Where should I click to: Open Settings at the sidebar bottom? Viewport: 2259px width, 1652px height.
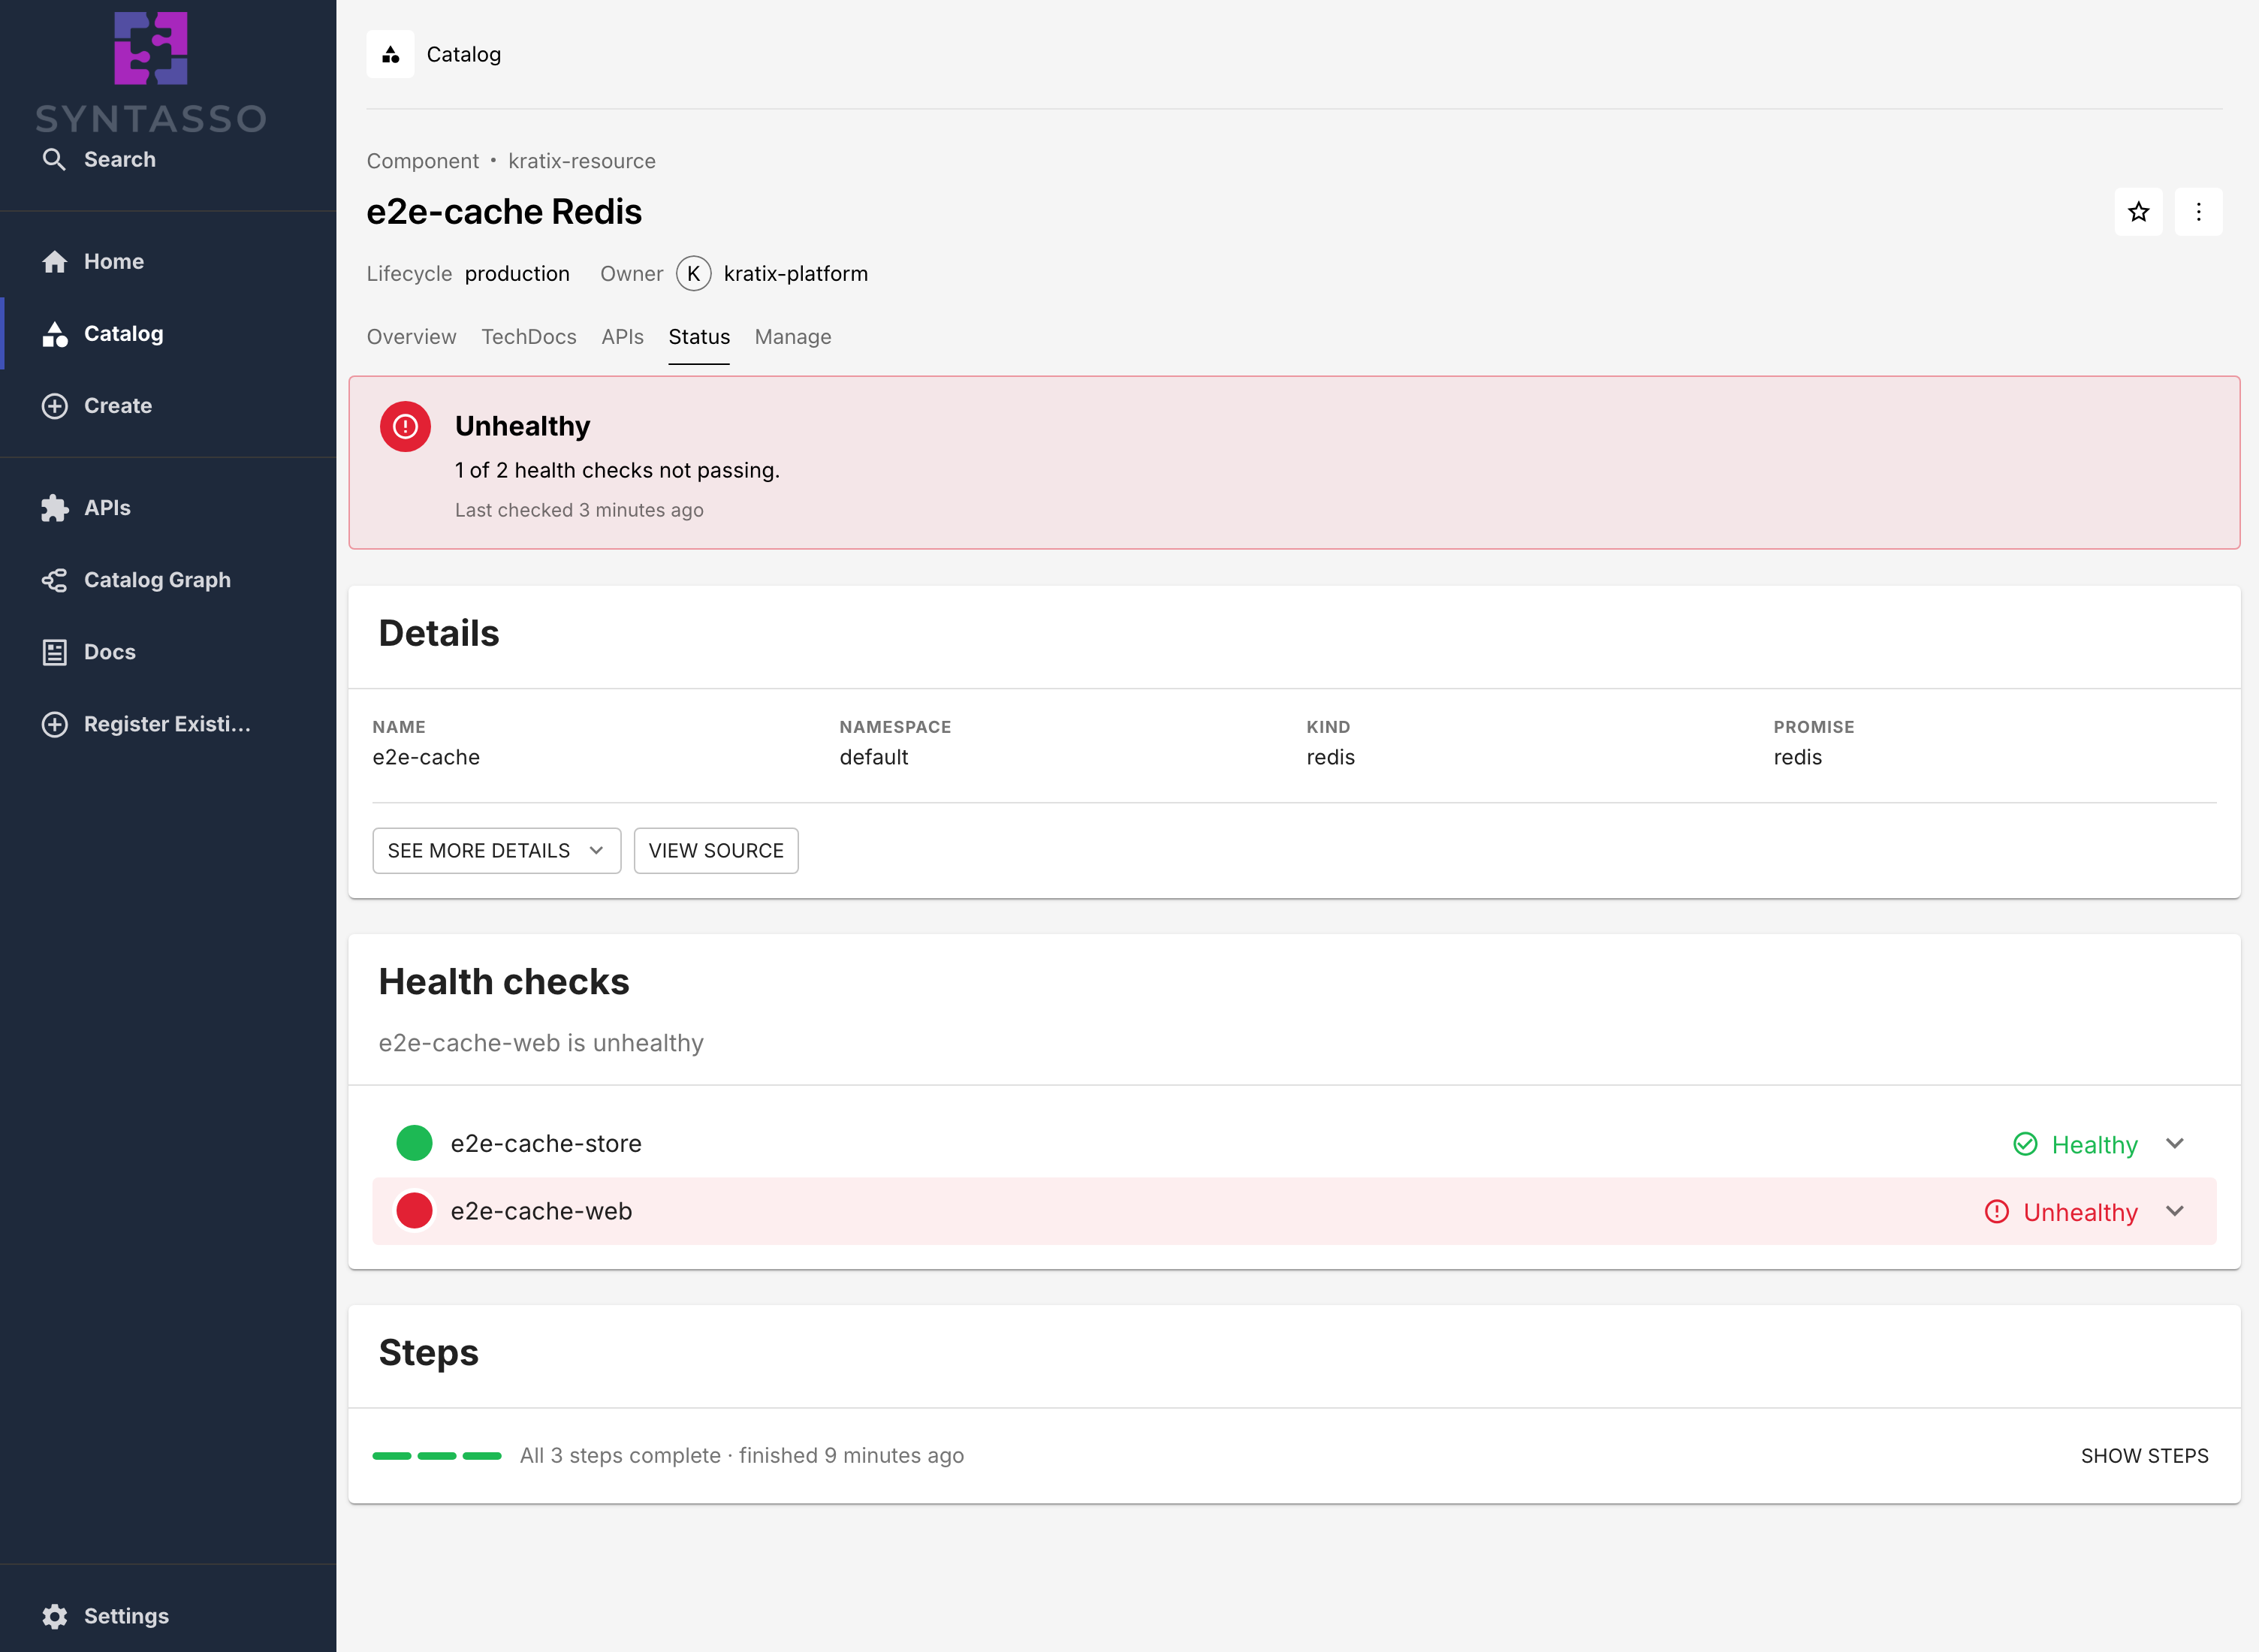point(126,1616)
